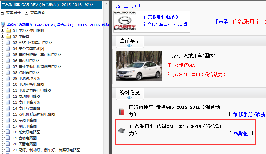Open the 线路图 link
The width and height of the screenshot is (266, 154).
click(x=241, y=133)
